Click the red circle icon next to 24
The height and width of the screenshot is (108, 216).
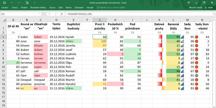tap(197, 67)
